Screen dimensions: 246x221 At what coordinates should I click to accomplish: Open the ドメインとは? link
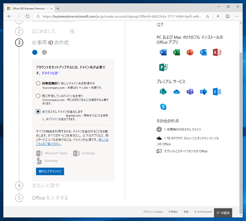coord(50,73)
